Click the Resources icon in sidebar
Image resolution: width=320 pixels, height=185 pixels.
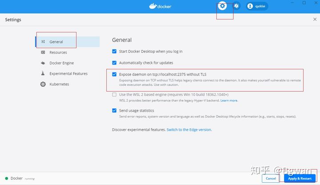pyautogui.click(x=43, y=52)
